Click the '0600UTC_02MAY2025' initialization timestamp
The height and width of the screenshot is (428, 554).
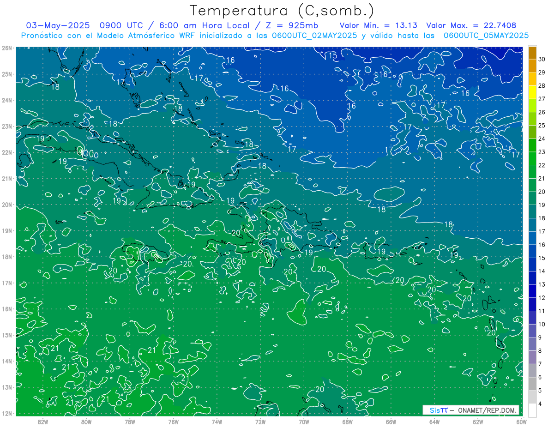point(314,36)
